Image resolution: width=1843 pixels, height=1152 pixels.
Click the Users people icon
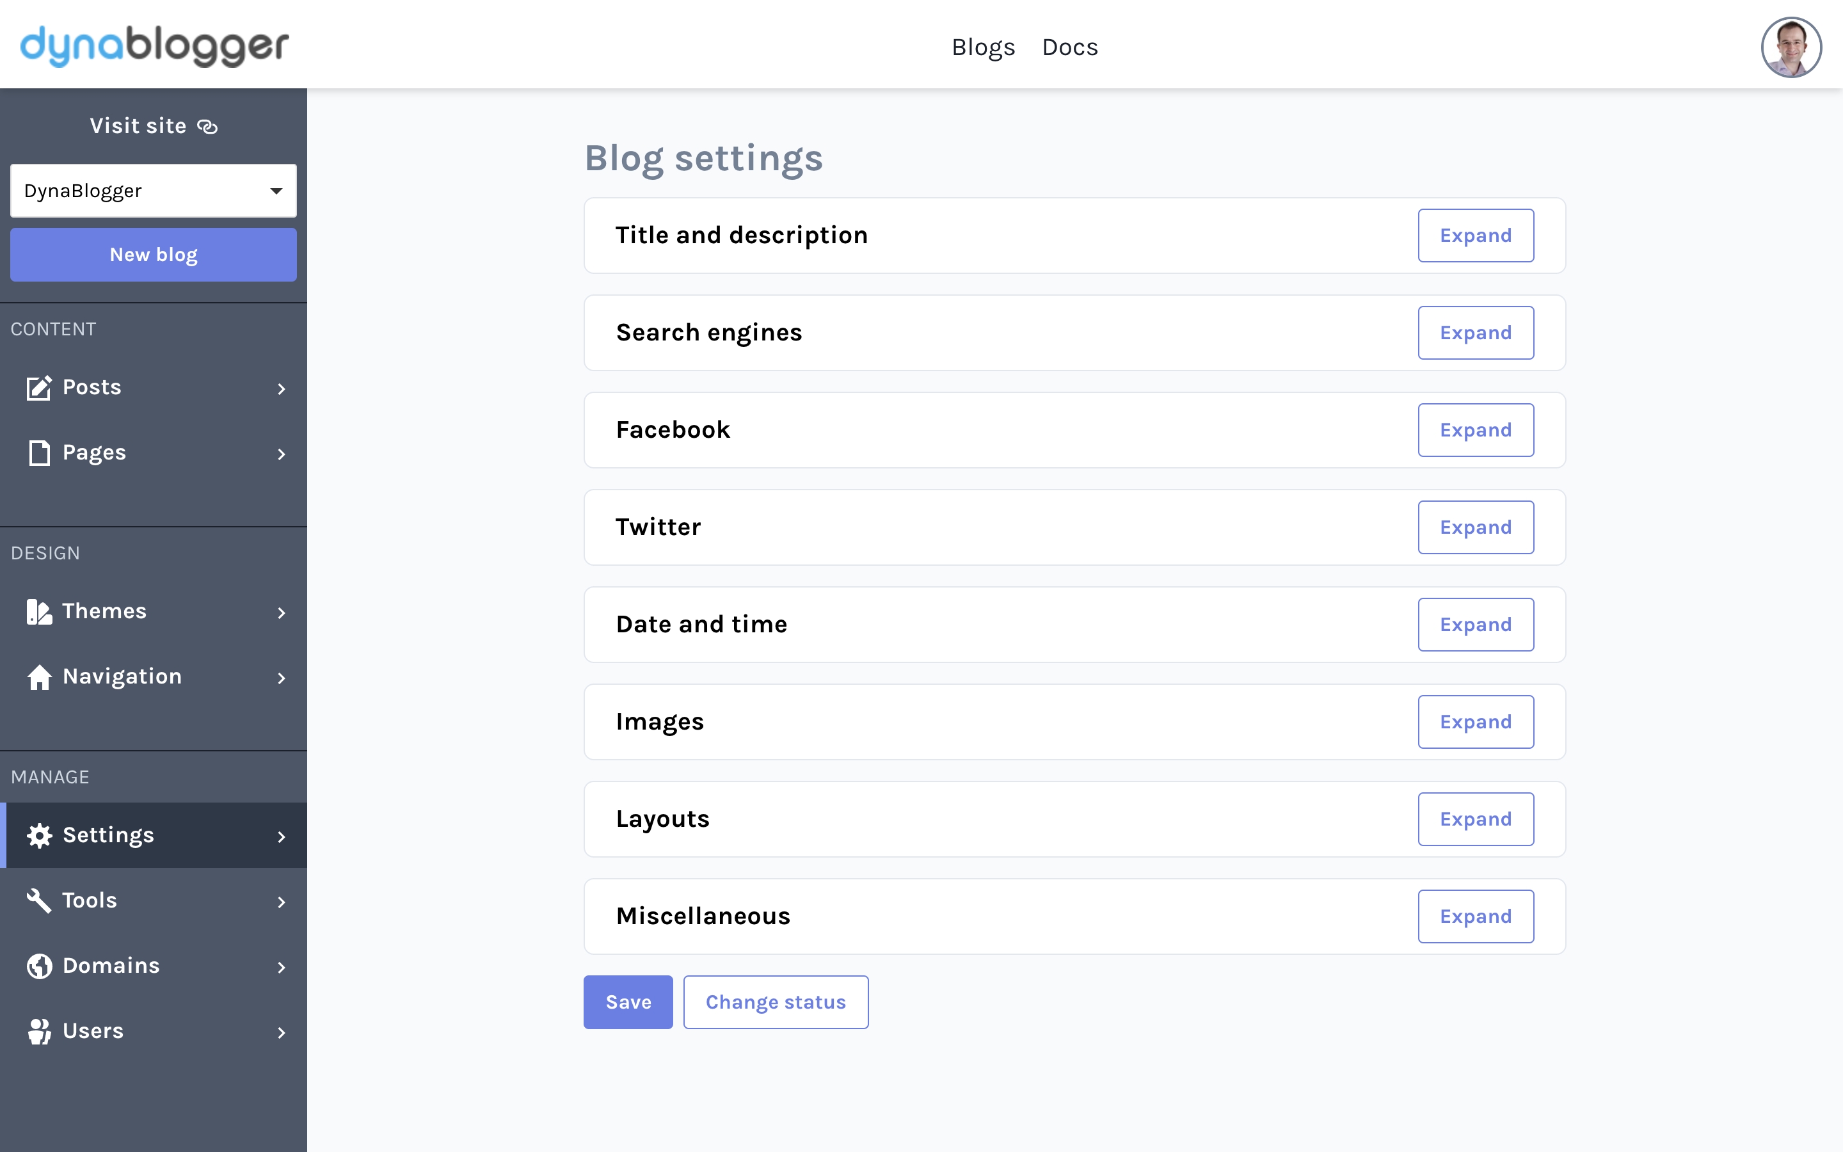(x=39, y=1031)
